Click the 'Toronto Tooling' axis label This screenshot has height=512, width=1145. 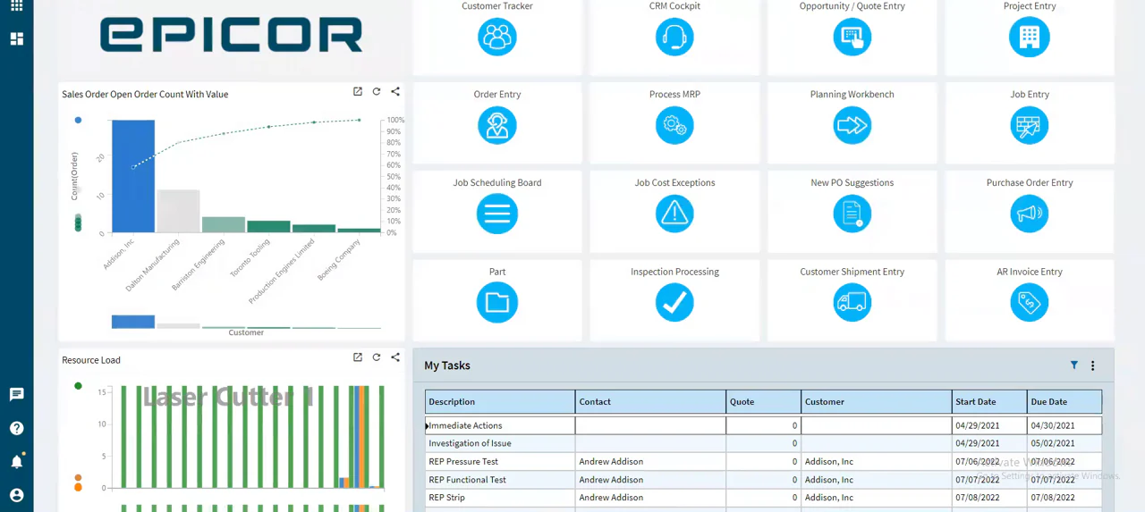point(250,259)
